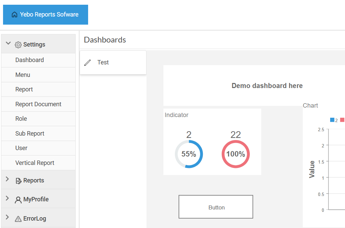Image resolution: width=345 pixels, height=228 pixels.
Task: Select the Report menu item
Action: 38,89
